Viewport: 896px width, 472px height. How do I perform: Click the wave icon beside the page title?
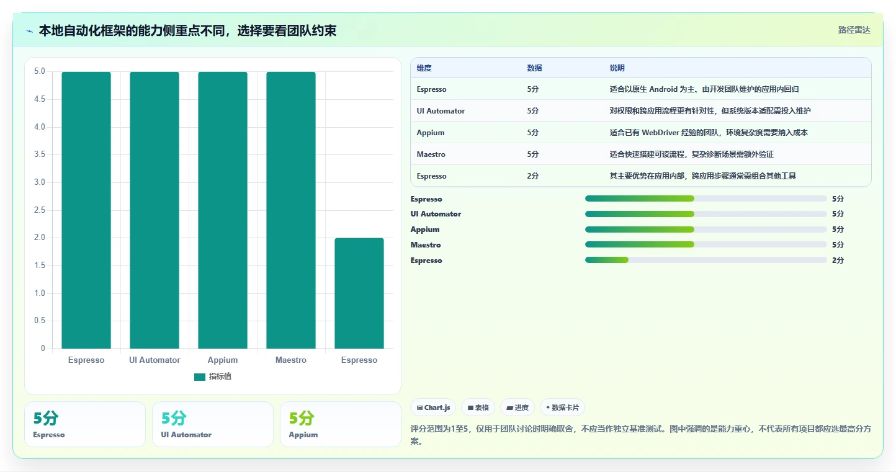pos(30,30)
